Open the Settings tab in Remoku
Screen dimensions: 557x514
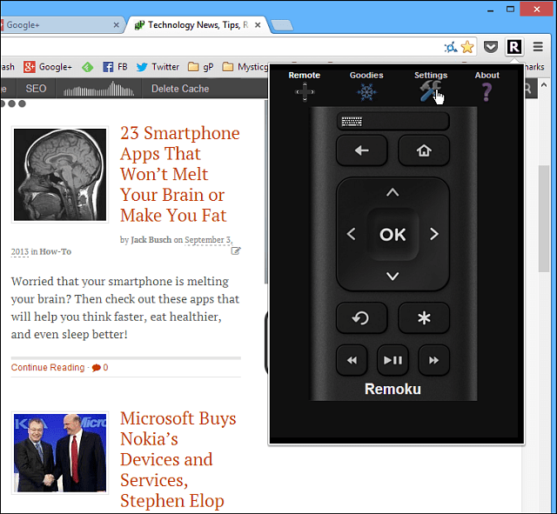point(431,85)
